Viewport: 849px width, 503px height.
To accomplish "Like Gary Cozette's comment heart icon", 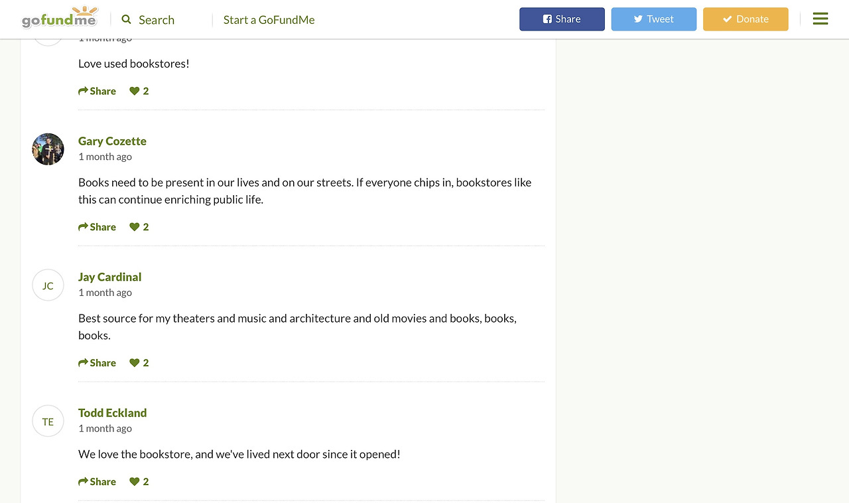I will (135, 227).
